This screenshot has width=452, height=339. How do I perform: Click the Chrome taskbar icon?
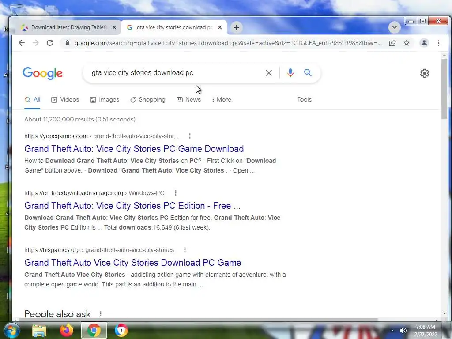(94, 330)
